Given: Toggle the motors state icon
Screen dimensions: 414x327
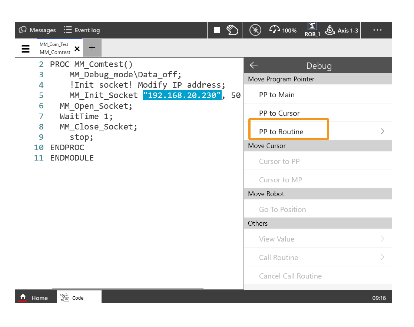Looking at the screenshot, I should 255,30.
